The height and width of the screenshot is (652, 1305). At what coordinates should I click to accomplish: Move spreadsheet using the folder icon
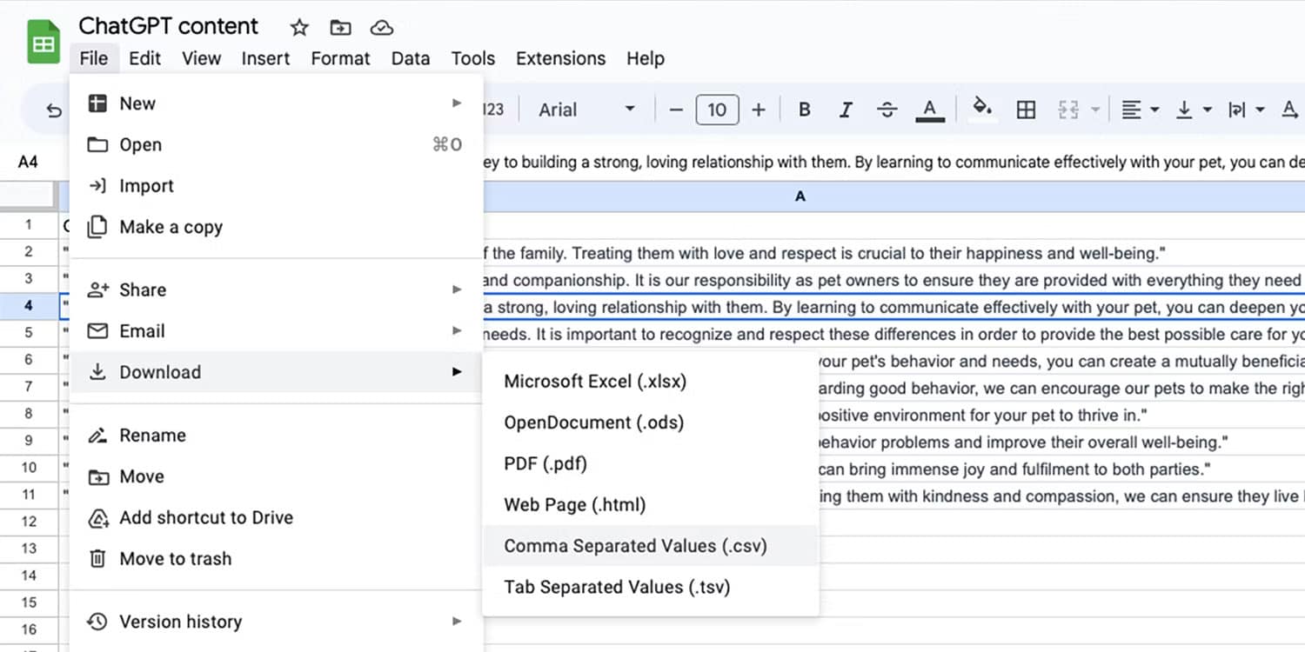[x=339, y=27]
